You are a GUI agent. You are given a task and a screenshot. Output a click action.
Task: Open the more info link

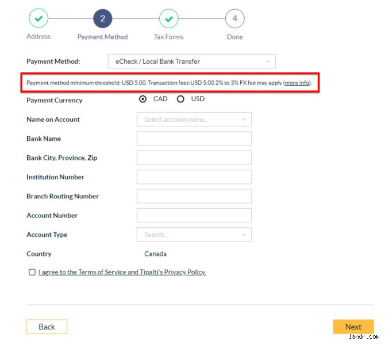coord(297,83)
